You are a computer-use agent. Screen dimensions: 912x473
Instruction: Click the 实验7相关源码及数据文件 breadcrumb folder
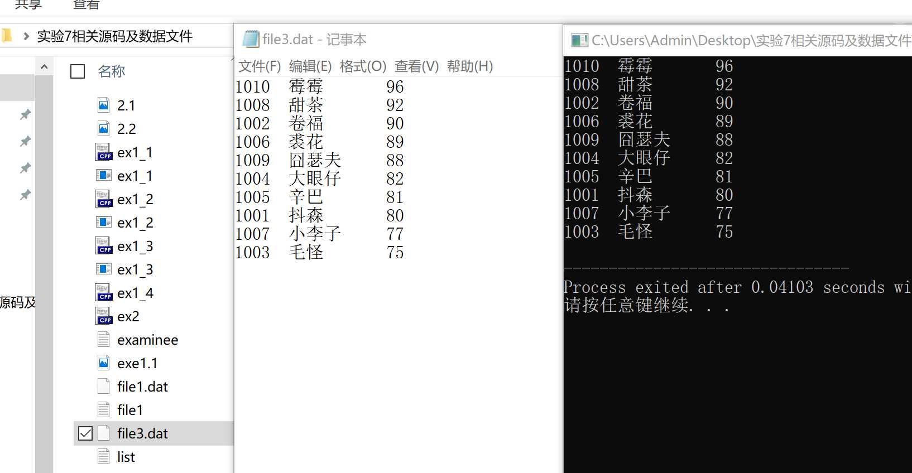pyautogui.click(x=114, y=37)
